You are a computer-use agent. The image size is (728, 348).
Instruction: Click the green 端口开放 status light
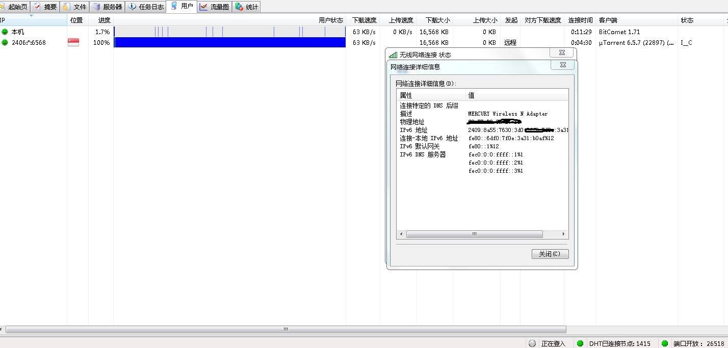(x=664, y=343)
